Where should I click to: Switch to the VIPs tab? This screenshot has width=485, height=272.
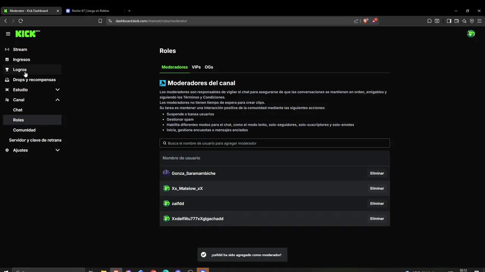pyautogui.click(x=196, y=67)
